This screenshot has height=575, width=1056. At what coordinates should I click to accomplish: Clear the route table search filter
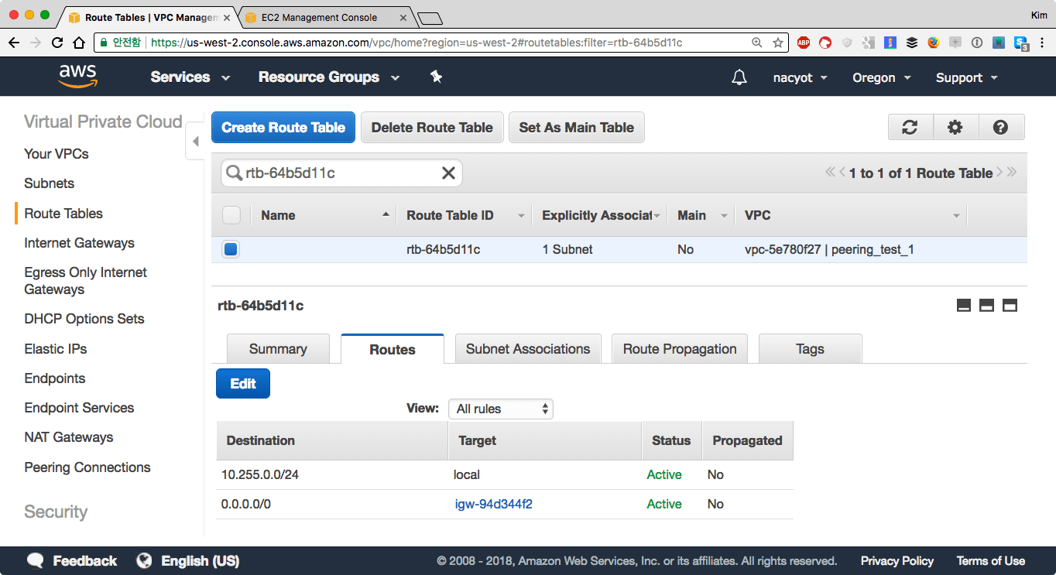pos(448,173)
